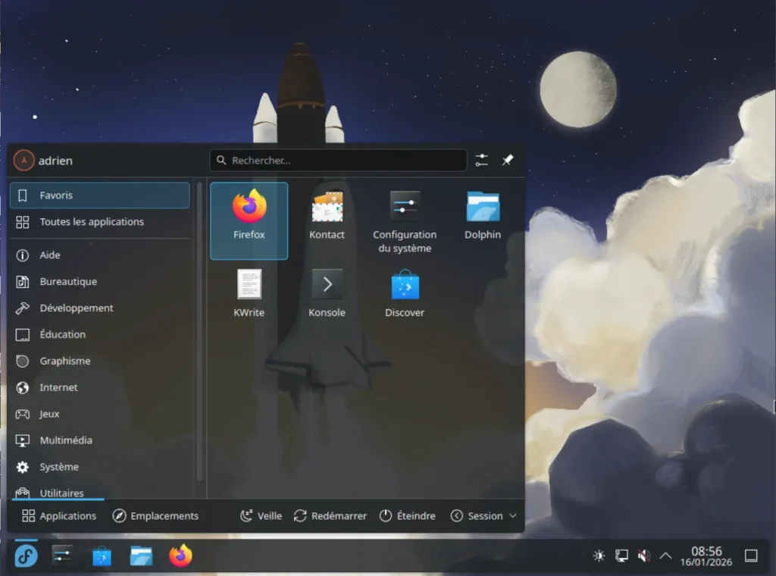Pin the launcher to keep it open
Image resolution: width=776 pixels, height=576 pixels.
coord(508,160)
